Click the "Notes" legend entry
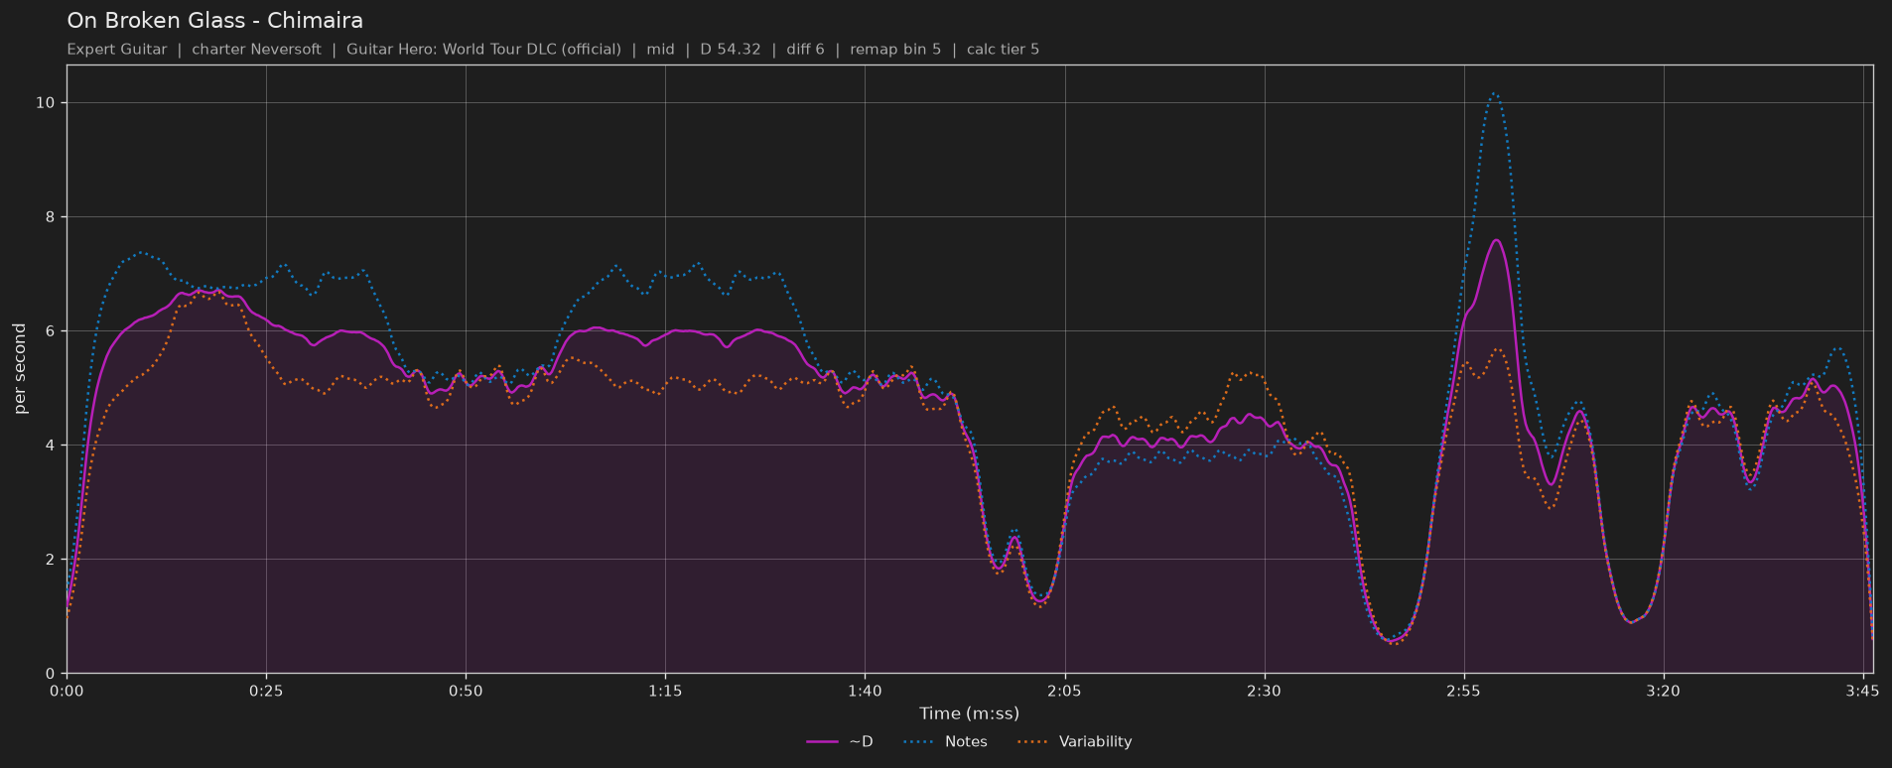Image resolution: width=1892 pixels, height=768 pixels. [945, 742]
